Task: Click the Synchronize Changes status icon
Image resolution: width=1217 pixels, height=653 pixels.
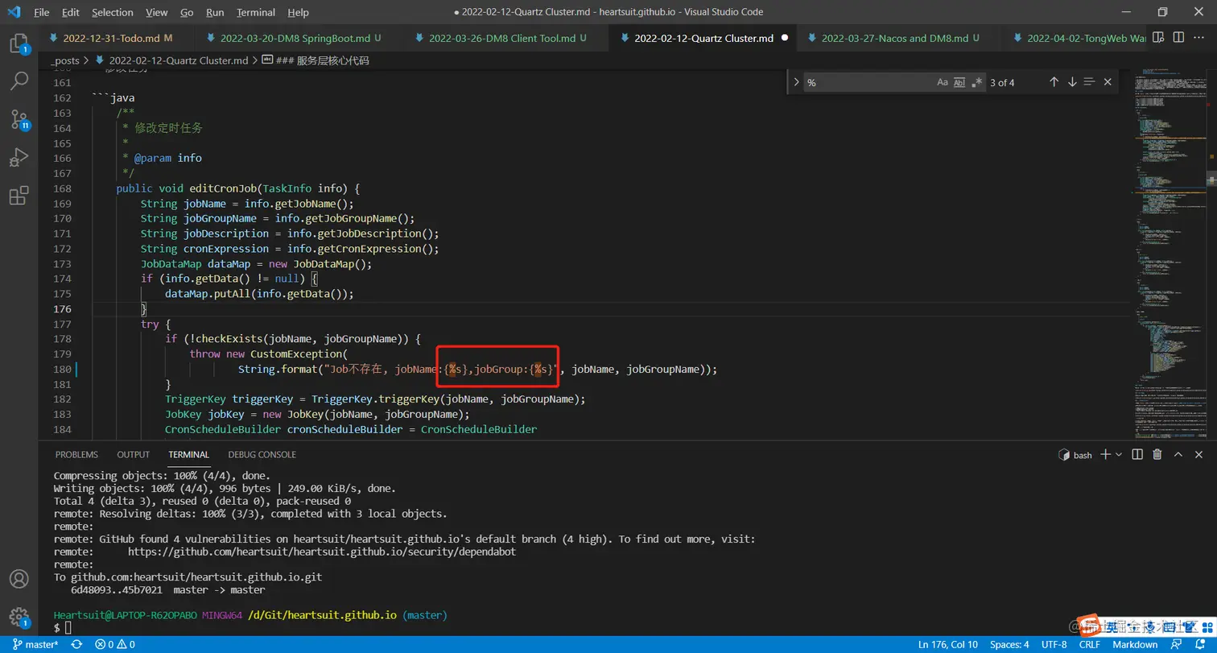Action: point(76,644)
